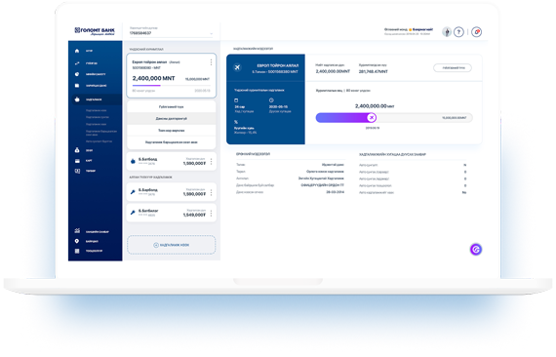Viewport: 556px width, 357px height.
Task: Click the 2,400,000.00 amount above the progress bar
Action: click(375, 106)
